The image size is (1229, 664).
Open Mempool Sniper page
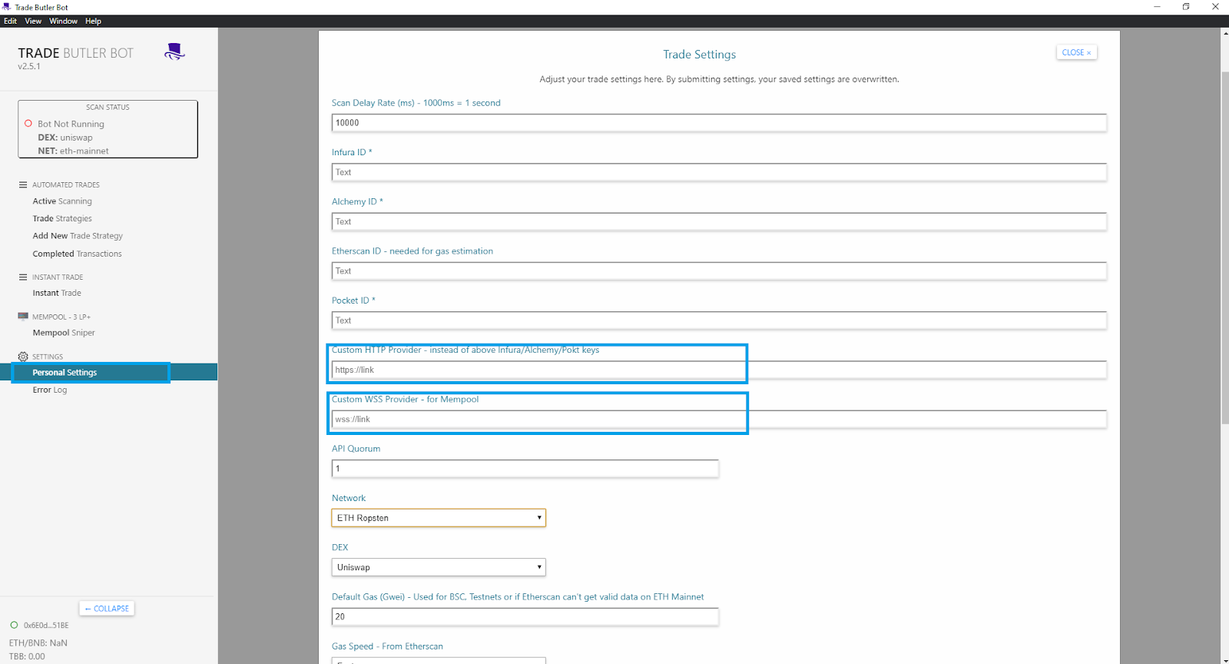pos(64,333)
